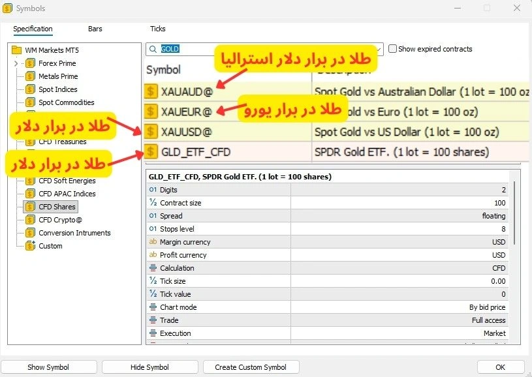Click the Metals Prime dollar icon
This screenshot has height=377, width=532.
pyautogui.click(x=30, y=76)
